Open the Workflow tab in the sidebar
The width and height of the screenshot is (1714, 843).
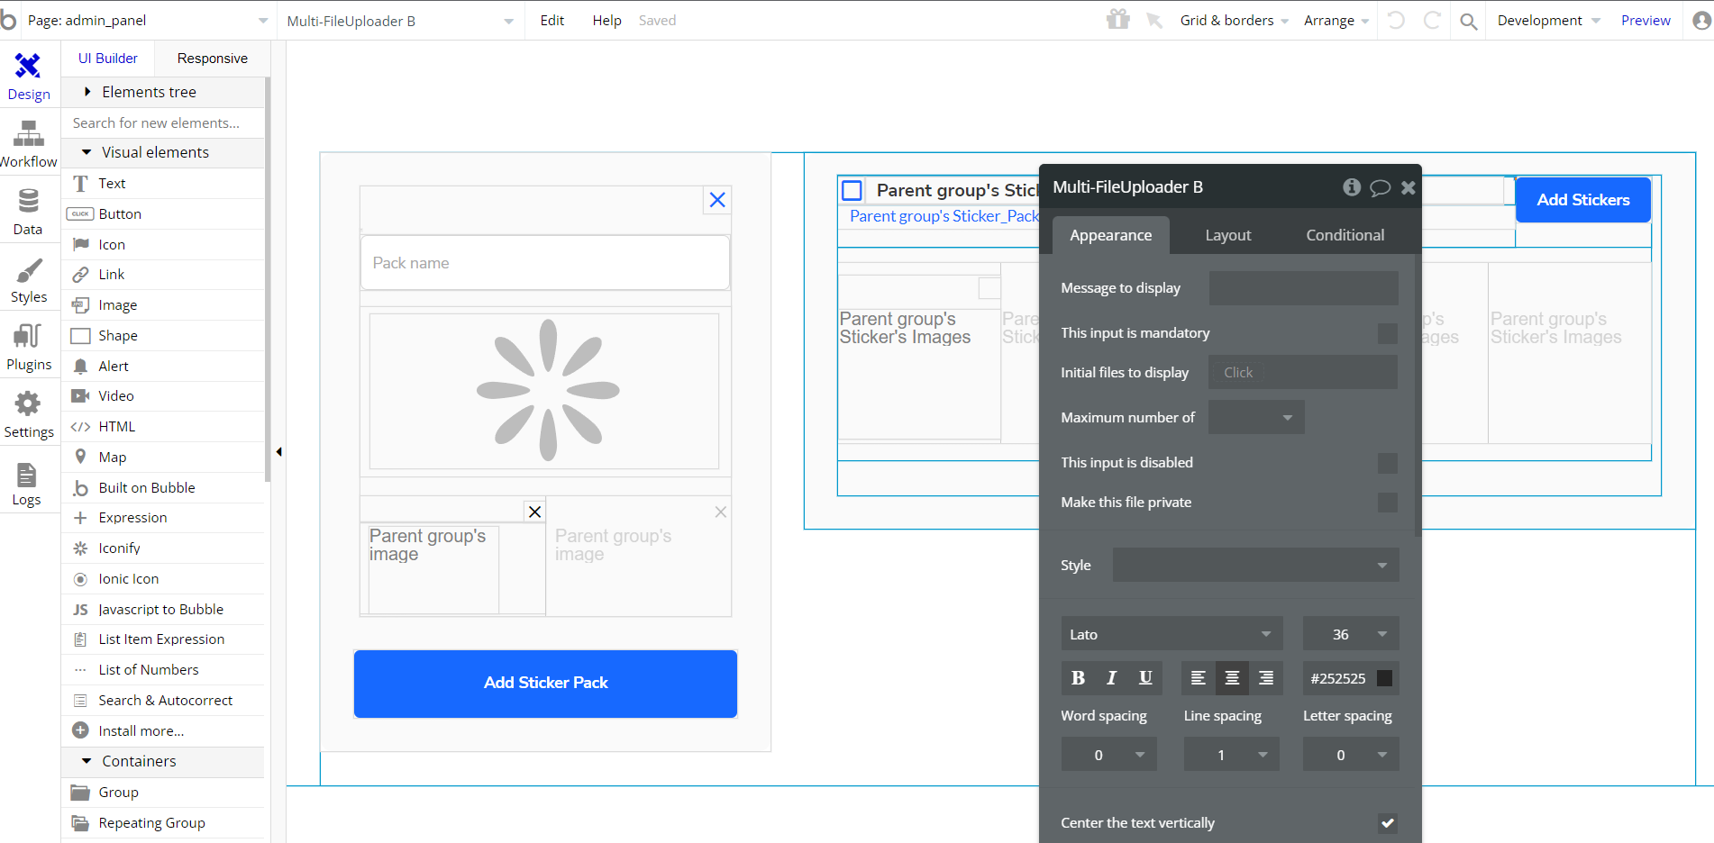(x=29, y=145)
